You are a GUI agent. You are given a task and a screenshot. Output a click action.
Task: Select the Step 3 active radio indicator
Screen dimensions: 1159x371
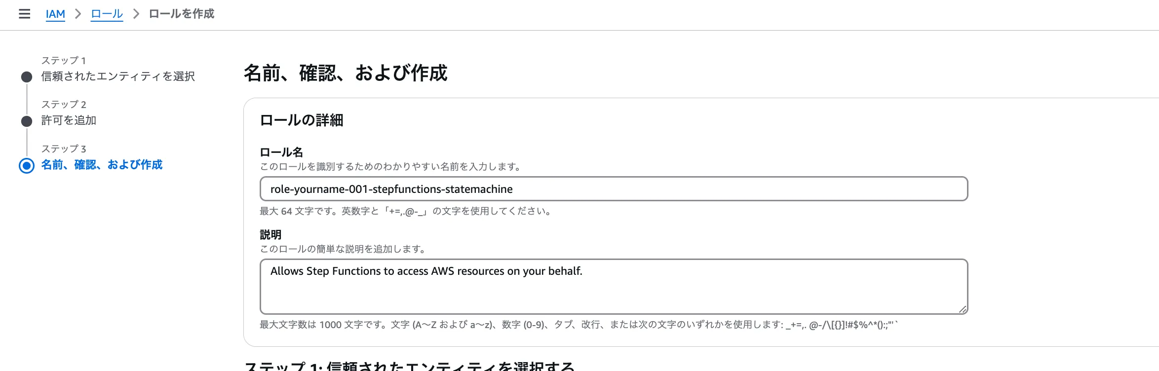[x=27, y=166]
